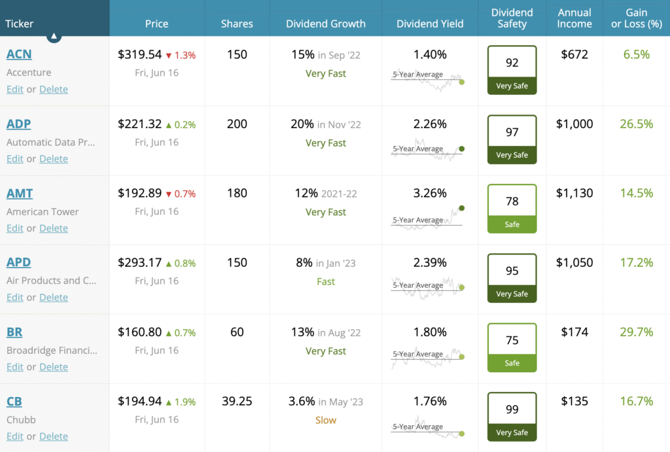Edit the ADP holding

pyautogui.click(x=14, y=159)
